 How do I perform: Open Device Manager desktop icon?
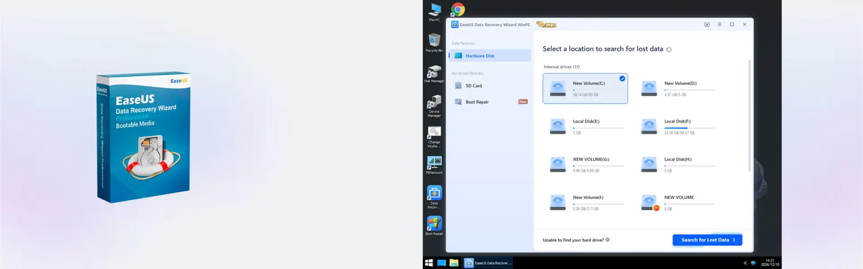tap(434, 106)
